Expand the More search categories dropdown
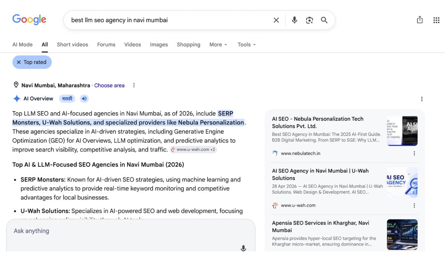445x269 pixels. pyautogui.click(x=218, y=45)
